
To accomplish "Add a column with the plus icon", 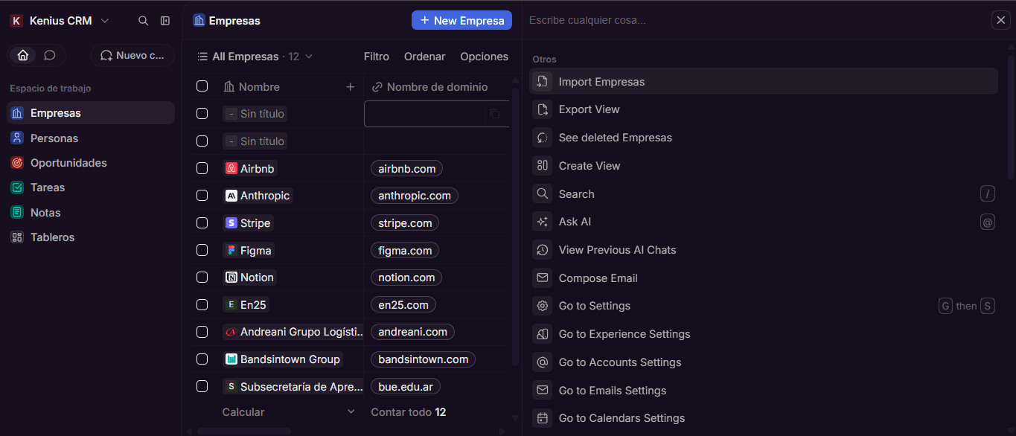I will tap(351, 87).
